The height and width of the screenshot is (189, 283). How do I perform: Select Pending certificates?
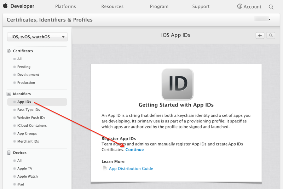click(x=24, y=67)
